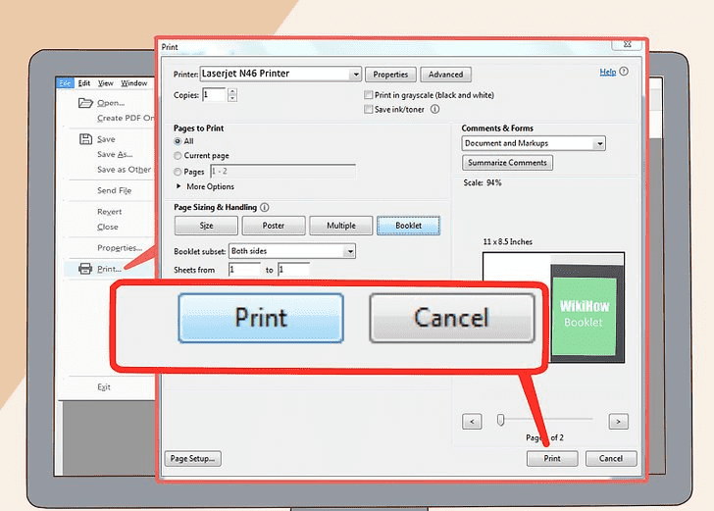This screenshot has height=511, width=714.
Task: Click the Page Sizing info icon
Action: click(265, 208)
